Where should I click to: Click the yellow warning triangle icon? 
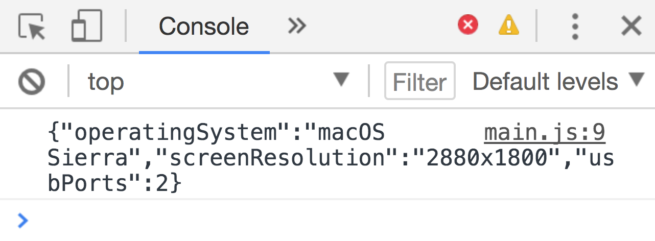(x=508, y=25)
